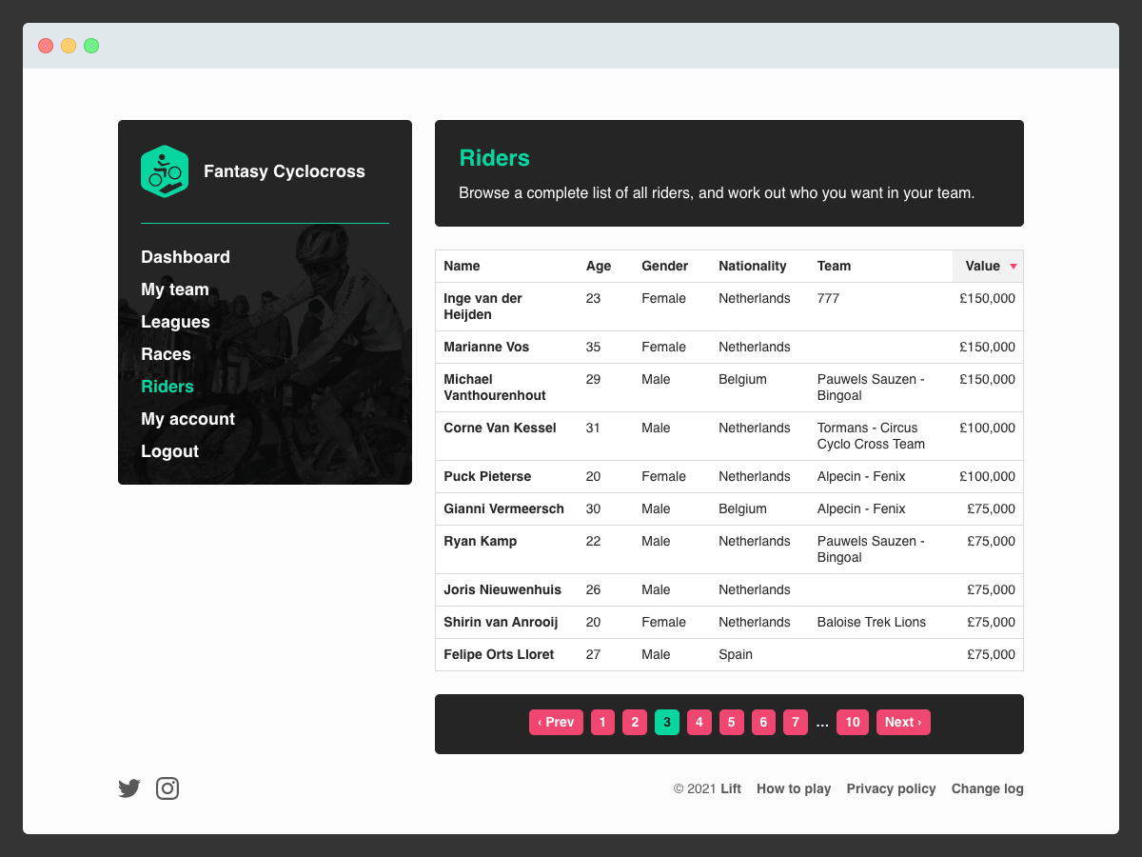Click the Fantasy Cyclocross hexagon logo icon
This screenshot has width=1142, height=857.
click(165, 171)
